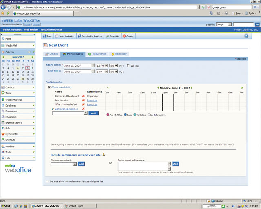
Task: Open the Choose a contact dropdown
Action: [75, 164]
